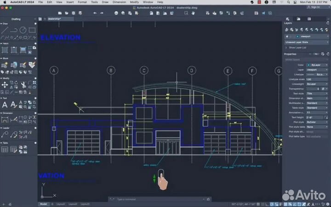Add layout with plus beside Model tab
This screenshot has width=331, height=207.
tap(52, 204)
